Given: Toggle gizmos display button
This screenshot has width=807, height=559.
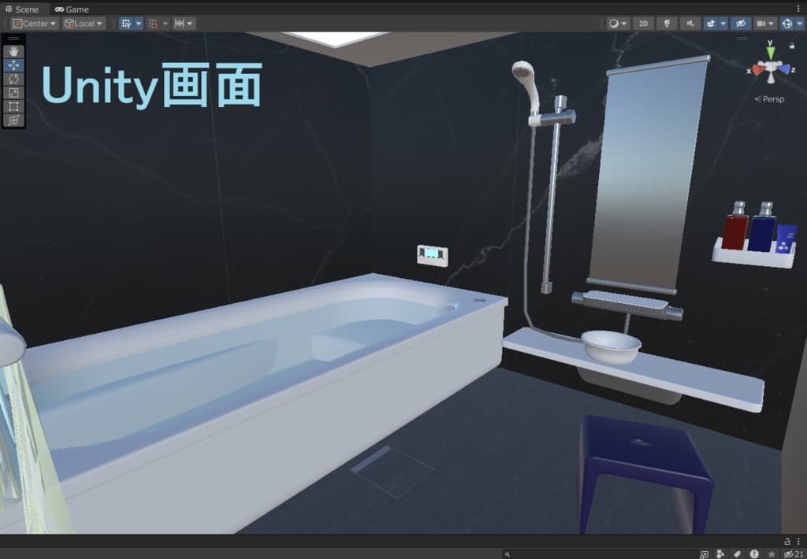Looking at the screenshot, I should tap(787, 24).
